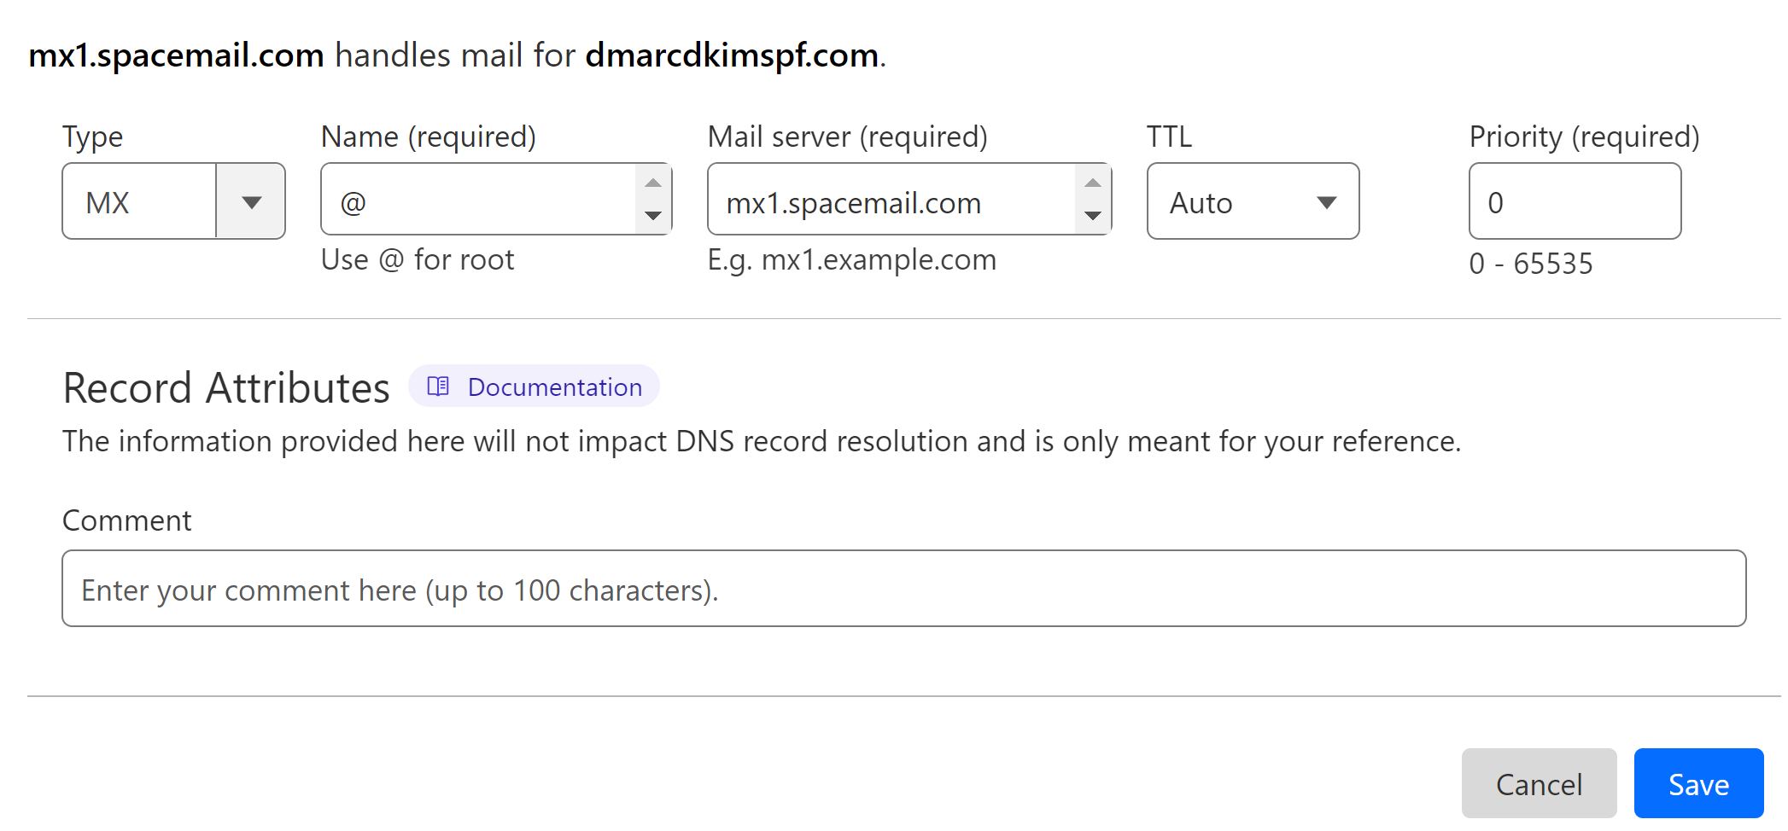The height and width of the screenshot is (831, 1788).
Task: Click the Priority (required) label
Action: 1584,137
